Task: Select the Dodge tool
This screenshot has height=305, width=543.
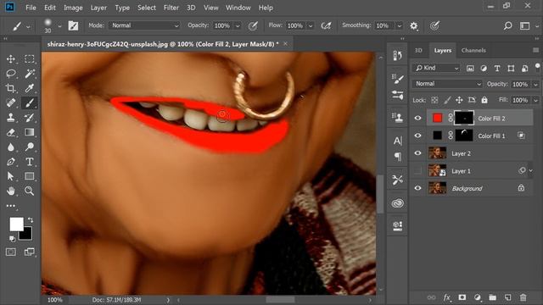Action: coord(30,147)
